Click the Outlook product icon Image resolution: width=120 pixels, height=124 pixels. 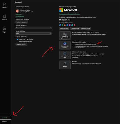(x=67, y=25)
